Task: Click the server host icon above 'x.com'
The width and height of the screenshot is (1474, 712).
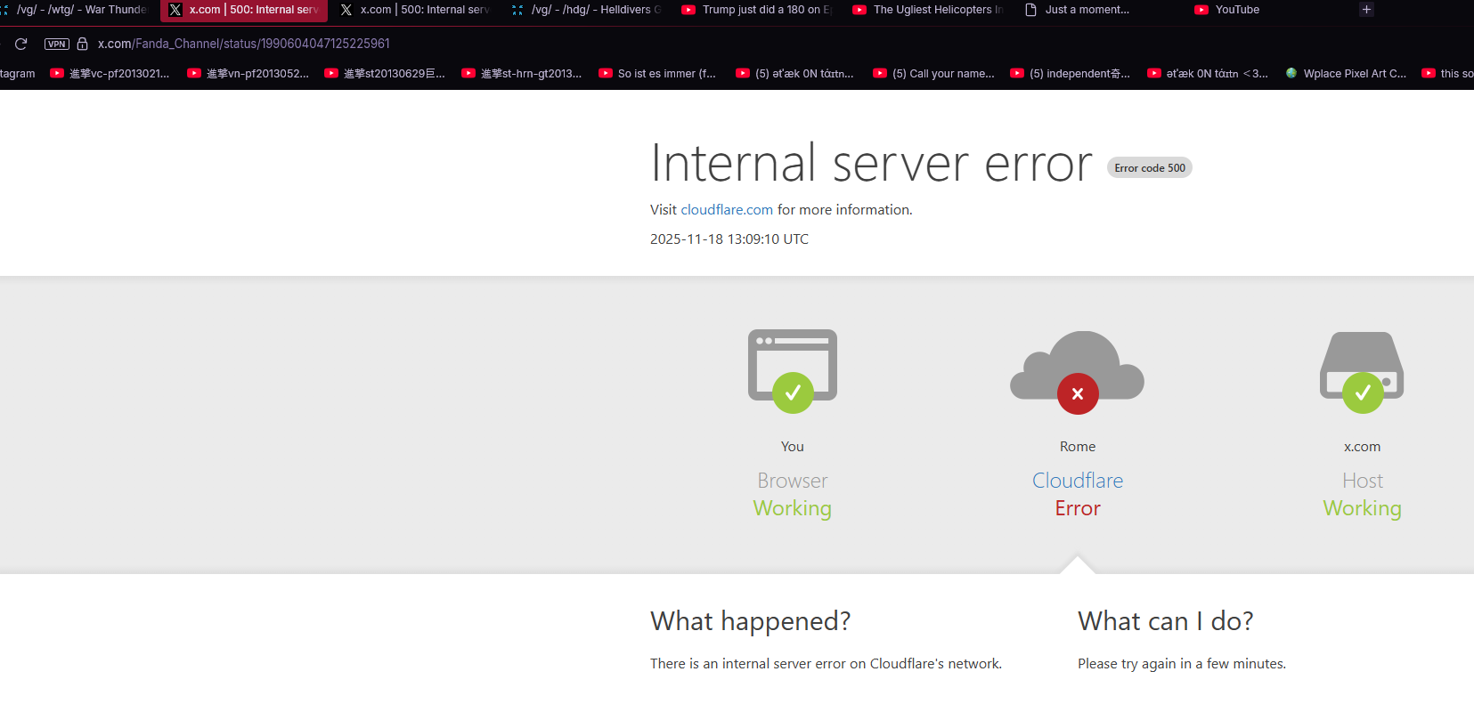Action: point(1362,372)
